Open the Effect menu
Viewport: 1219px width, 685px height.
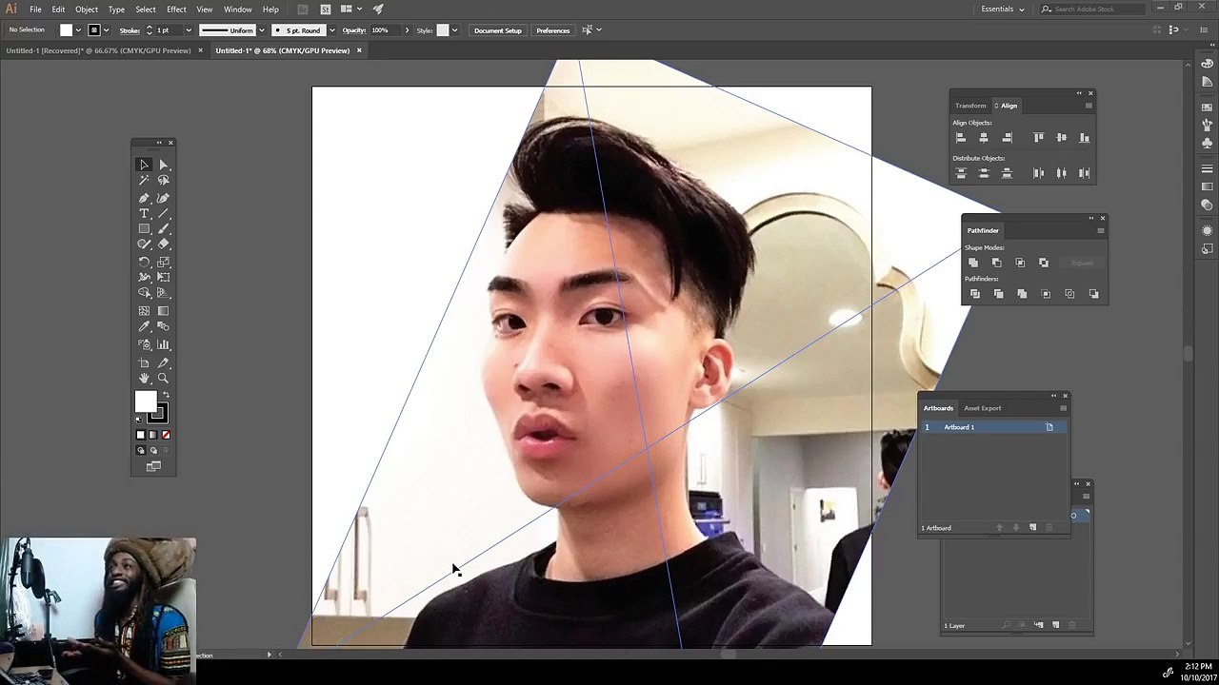[x=176, y=10]
